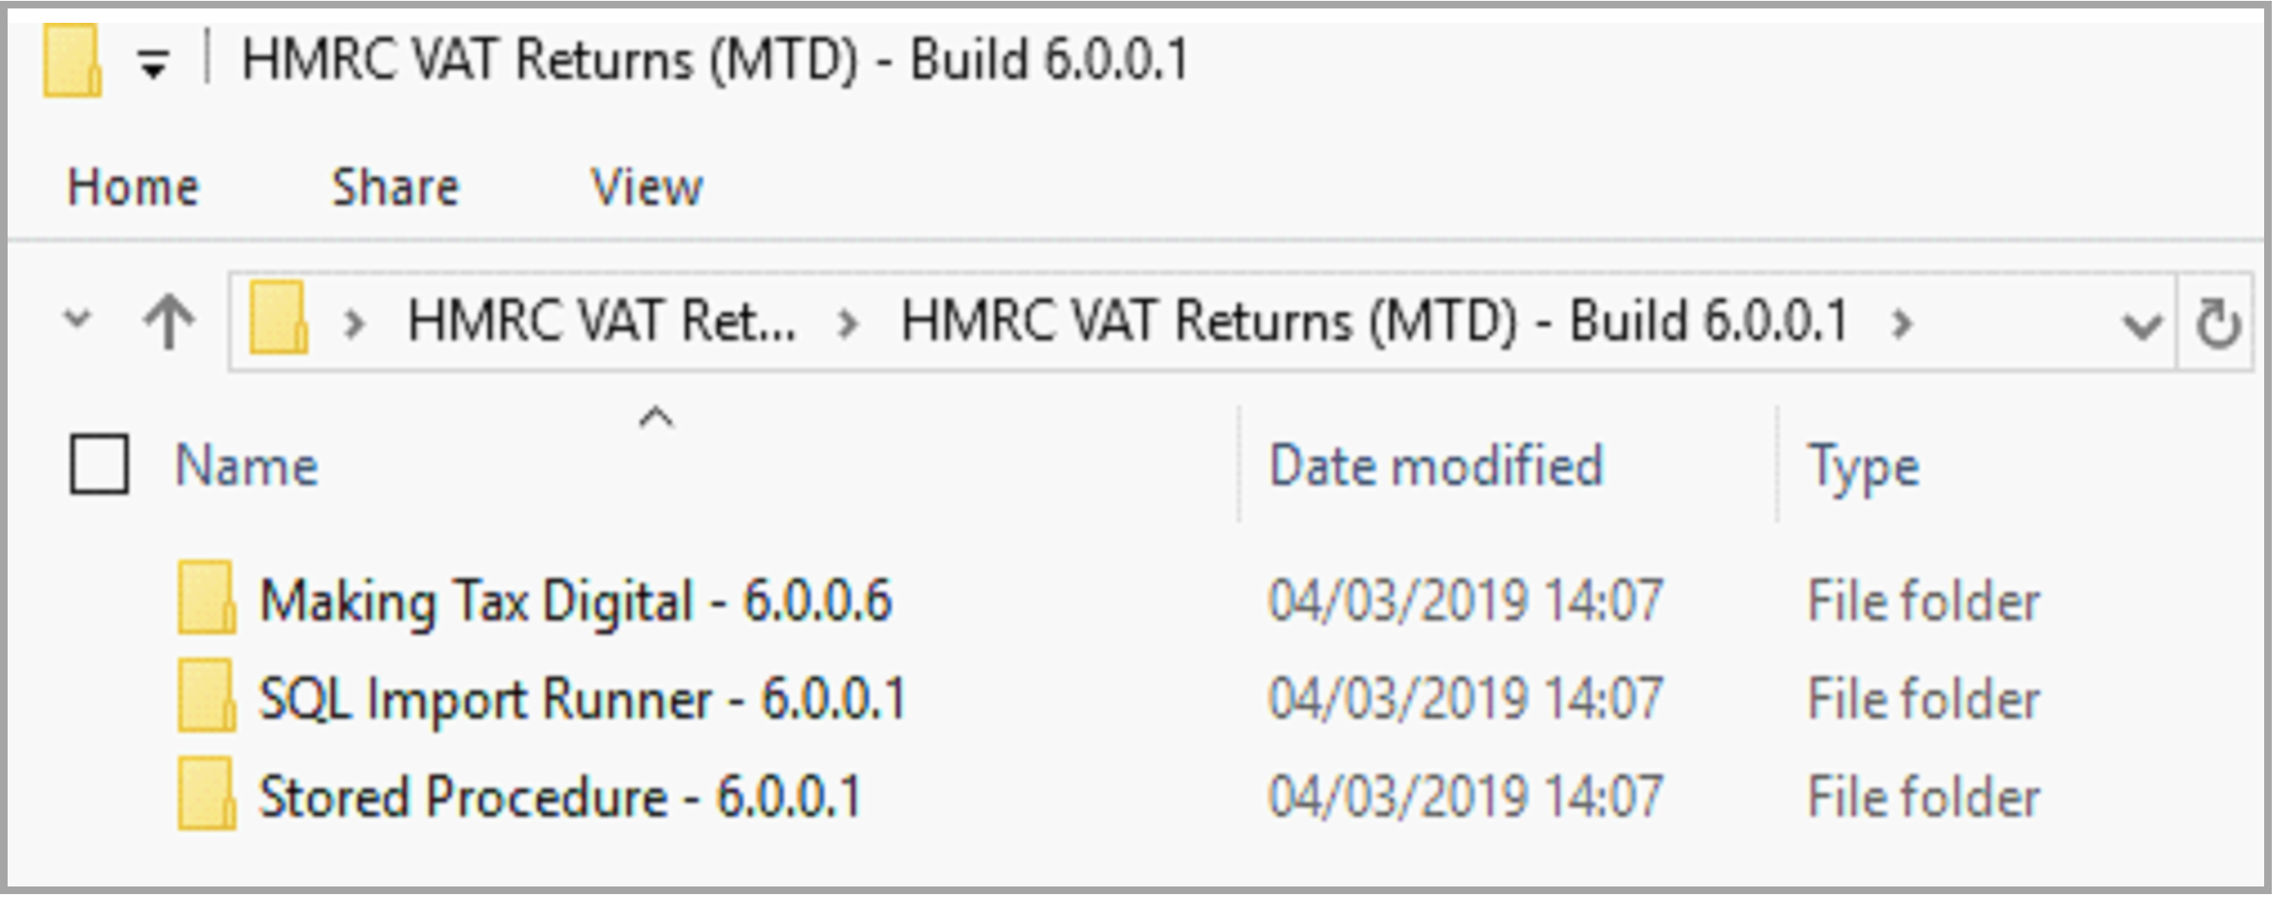Switch to the Share ribbon tab
The width and height of the screenshot is (2276, 900).
[x=395, y=187]
